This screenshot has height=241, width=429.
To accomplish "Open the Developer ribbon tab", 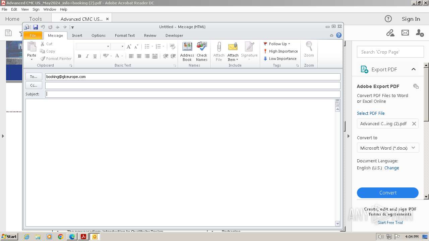I will pos(174,35).
